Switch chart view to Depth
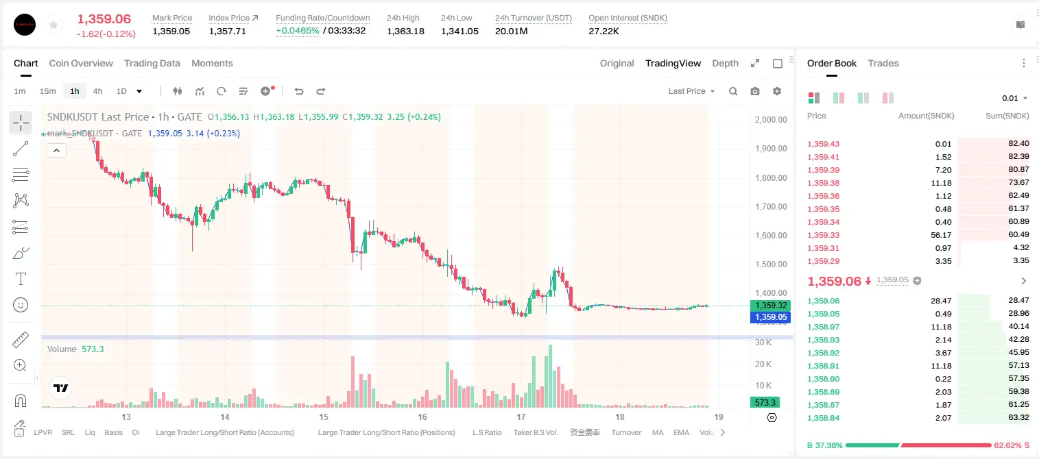The height and width of the screenshot is (459, 1039). 725,63
